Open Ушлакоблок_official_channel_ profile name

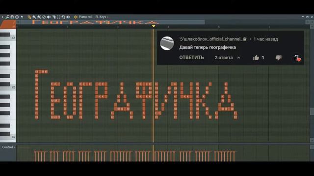[213, 39]
